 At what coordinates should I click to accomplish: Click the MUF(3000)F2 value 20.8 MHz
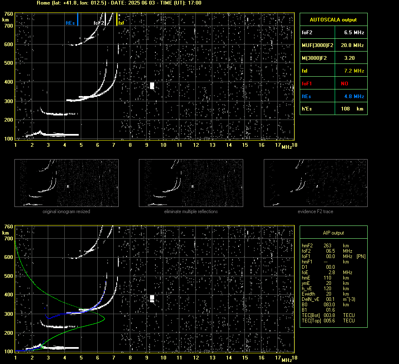(352, 45)
